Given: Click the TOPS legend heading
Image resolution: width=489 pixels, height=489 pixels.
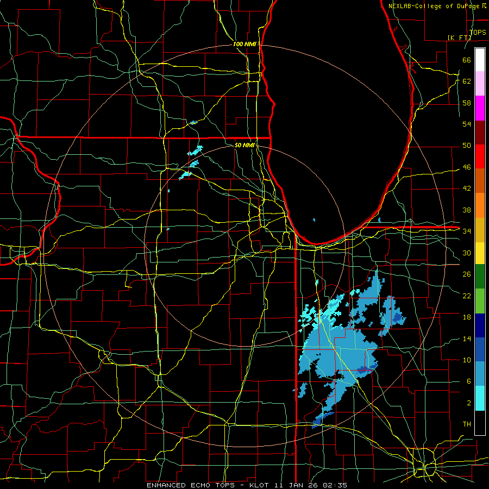Looking at the screenshot, I should coord(478,32).
